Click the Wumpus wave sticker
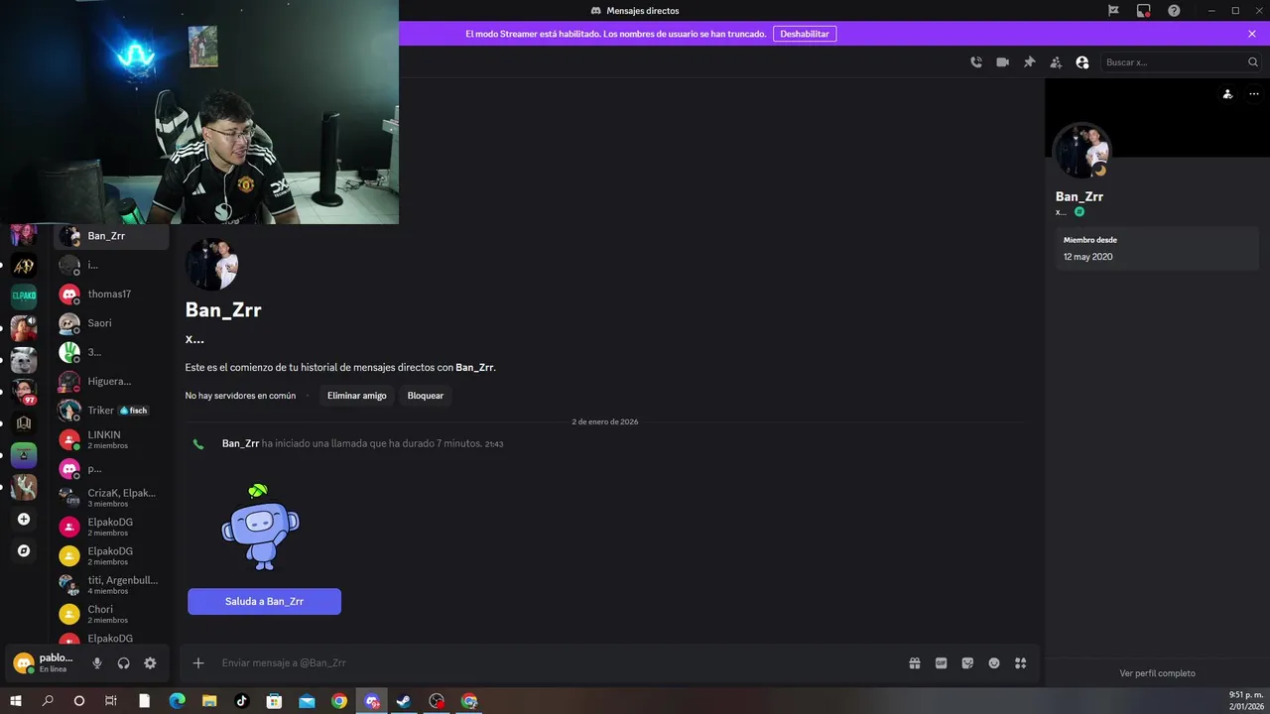 pyautogui.click(x=260, y=527)
